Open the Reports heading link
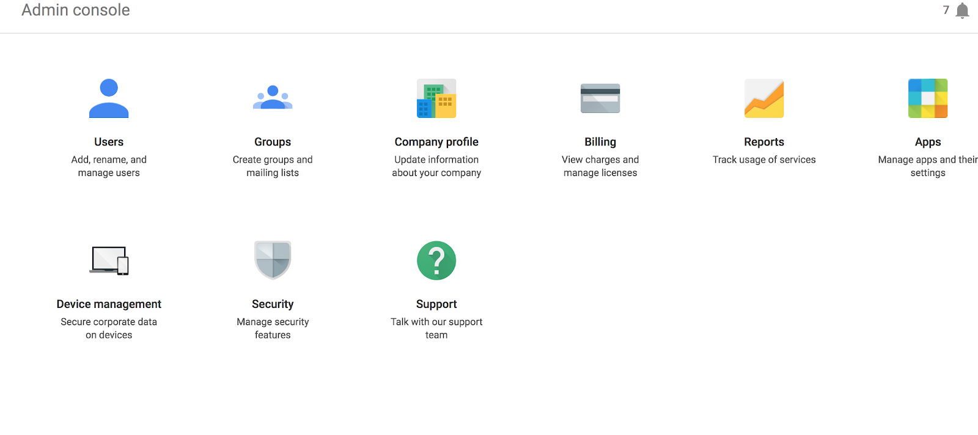The image size is (978, 435). (x=764, y=142)
